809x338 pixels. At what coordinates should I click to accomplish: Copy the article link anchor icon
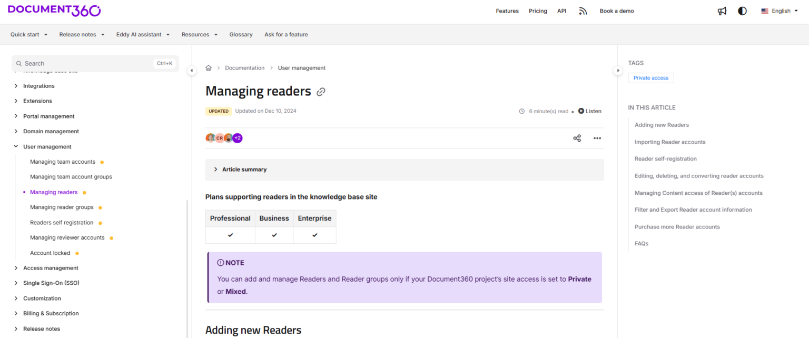coord(321,91)
